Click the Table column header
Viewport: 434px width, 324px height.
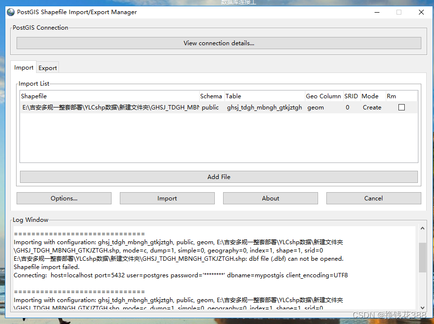pyautogui.click(x=265, y=96)
